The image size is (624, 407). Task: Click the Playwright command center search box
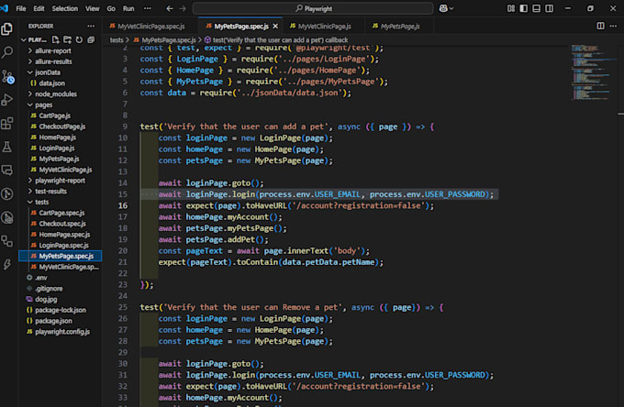click(313, 8)
